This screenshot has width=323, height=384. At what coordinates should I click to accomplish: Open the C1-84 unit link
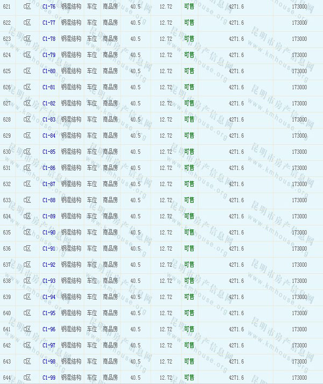point(48,136)
